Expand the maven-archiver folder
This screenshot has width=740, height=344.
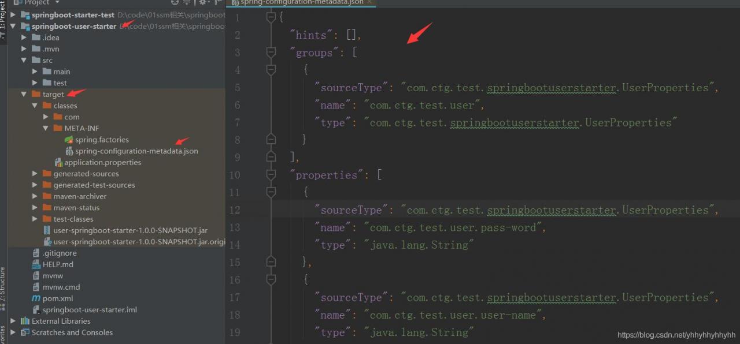(x=35, y=196)
